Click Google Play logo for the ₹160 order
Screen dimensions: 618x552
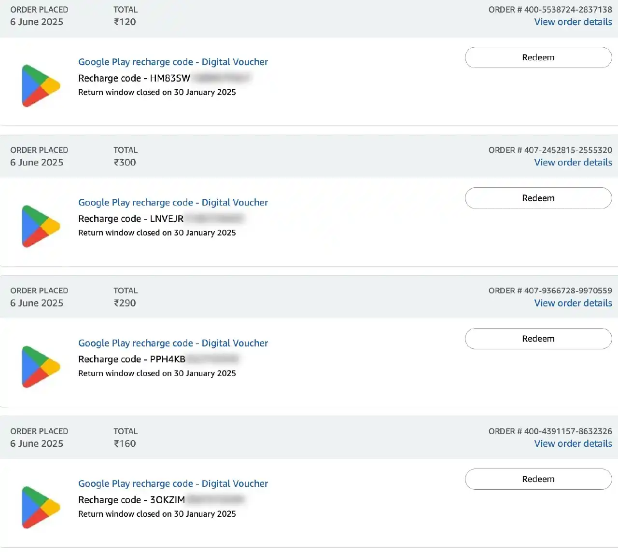[x=41, y=507]
